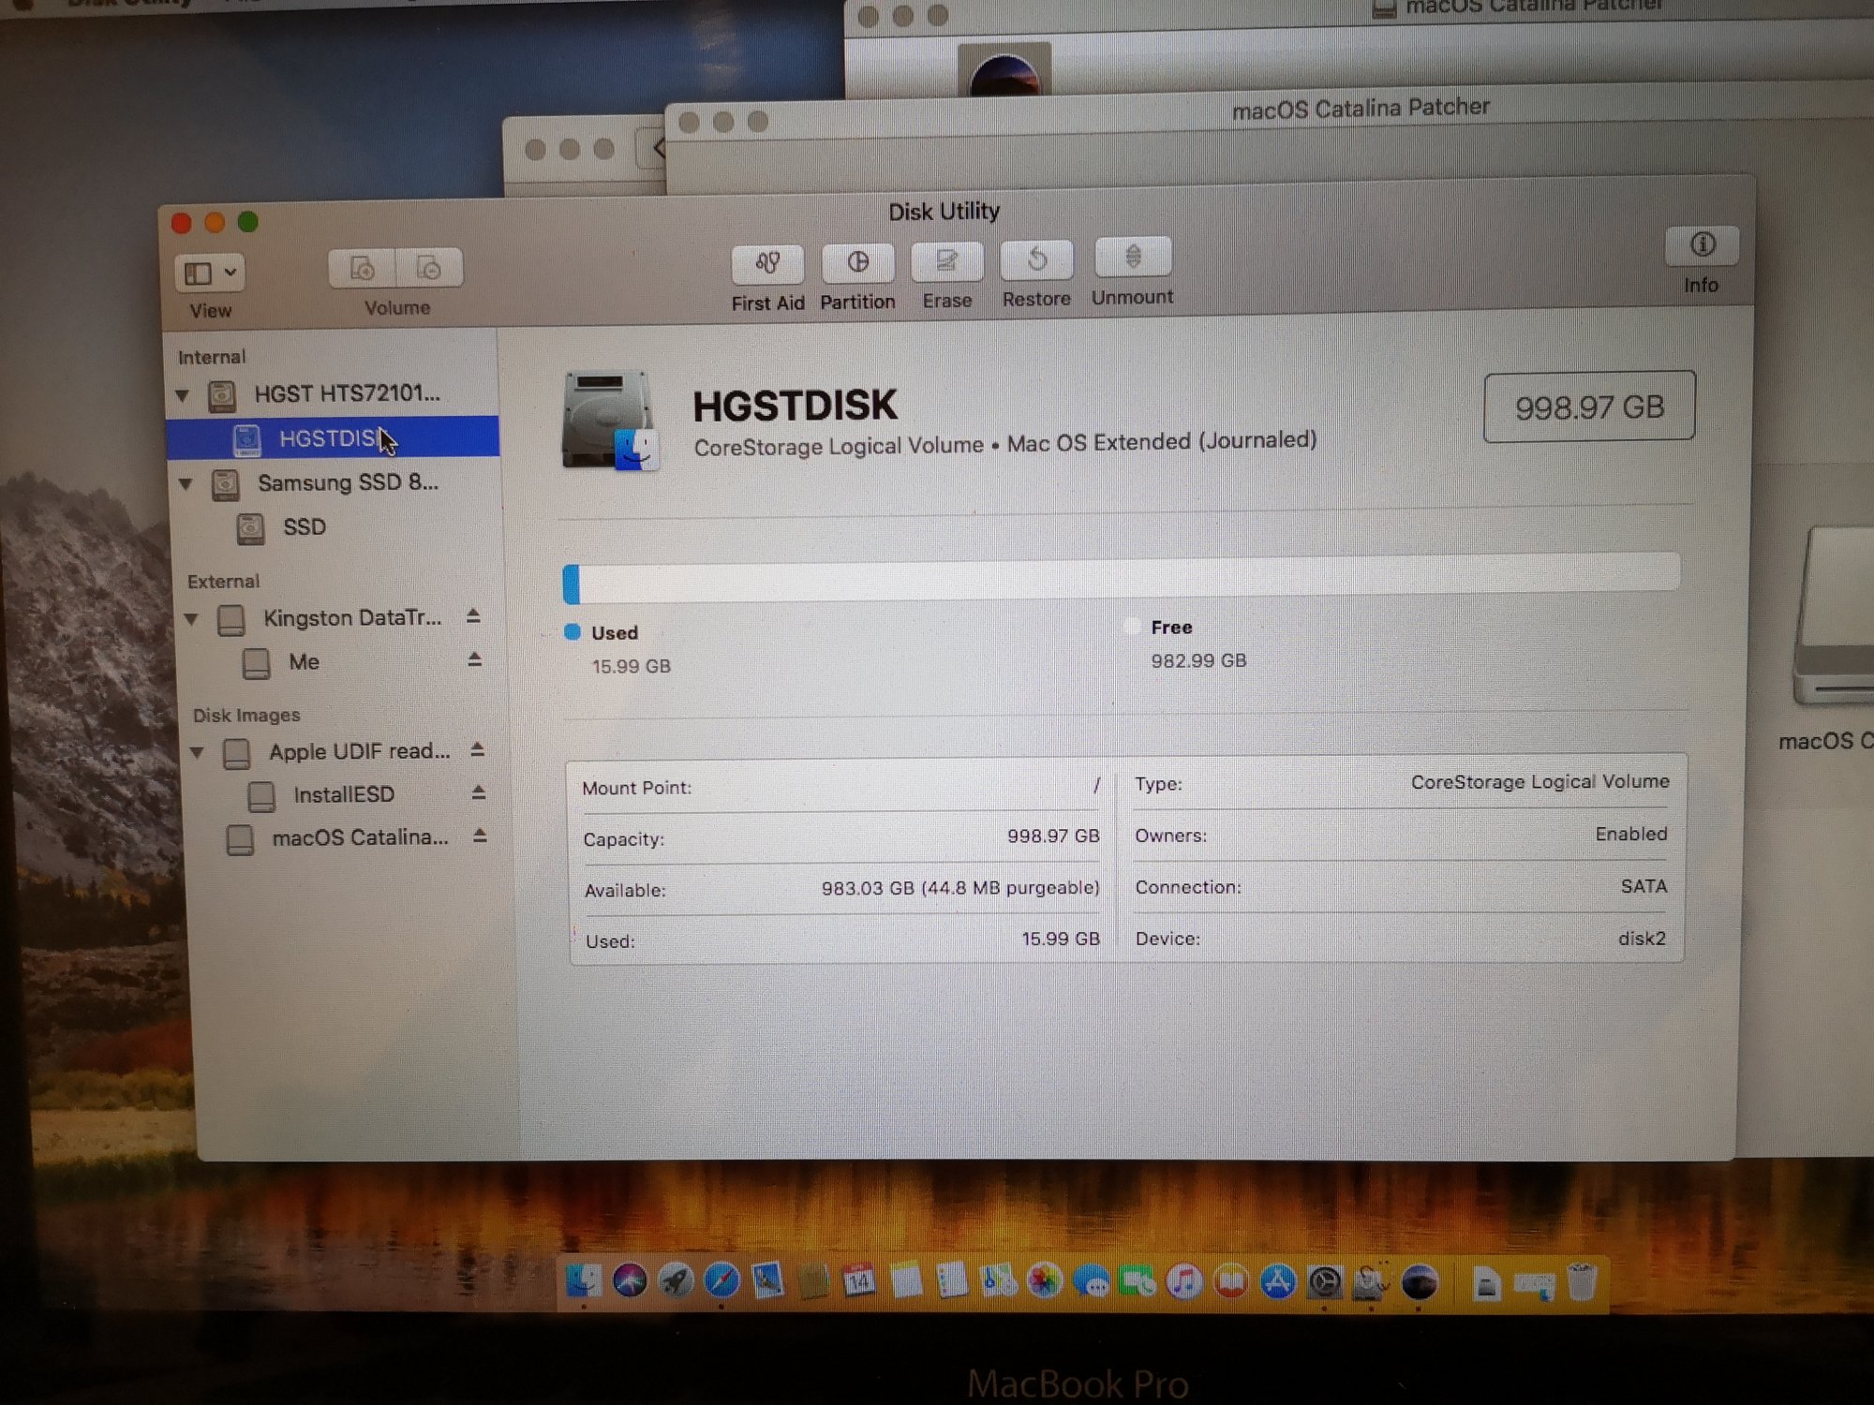This screenshot has height=1405, width=1874.
Task: Collapse the Kingston DataTraveler tree
Action: (x=191, y=619)
